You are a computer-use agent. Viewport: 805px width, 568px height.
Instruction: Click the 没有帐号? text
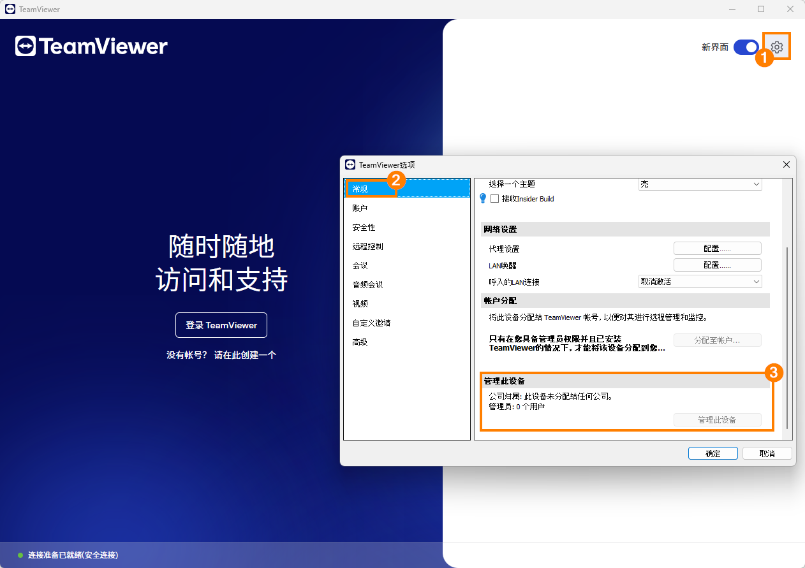click(x=187, y=355)
